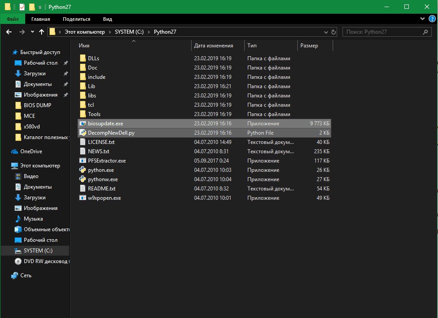Open pinned Рабочий стол under quick access
This screenshot has width=438, height=318.
pyautogui.click(x=41, y=63)
